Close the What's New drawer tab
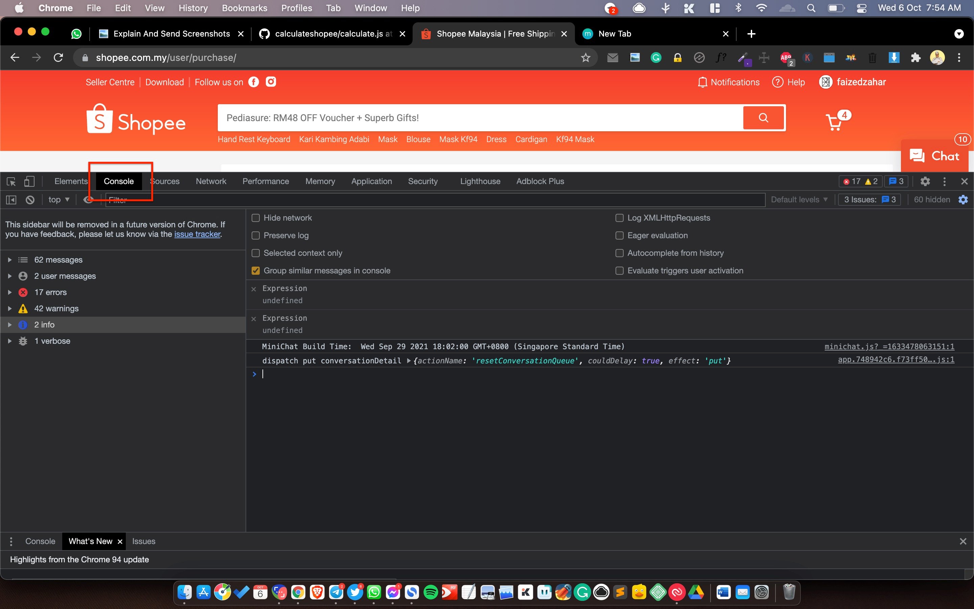This screenshot has height=609, width=974. [x=119, y=542]
